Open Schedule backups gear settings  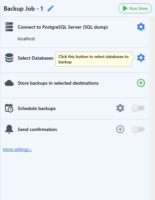120,108
